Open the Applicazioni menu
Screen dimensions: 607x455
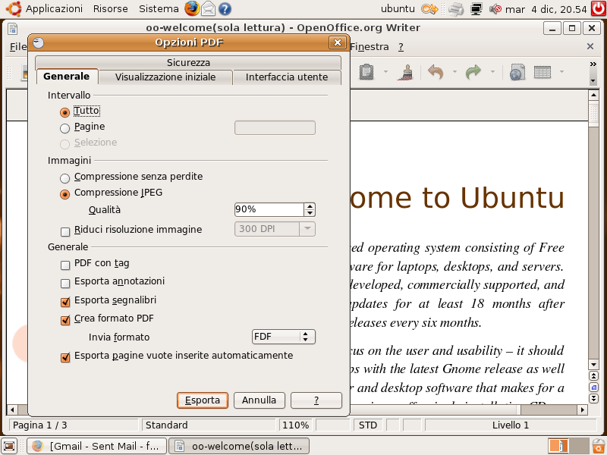[x=54, y=9]
